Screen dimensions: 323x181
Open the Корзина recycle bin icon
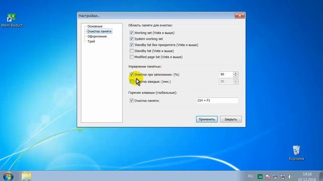296,153
